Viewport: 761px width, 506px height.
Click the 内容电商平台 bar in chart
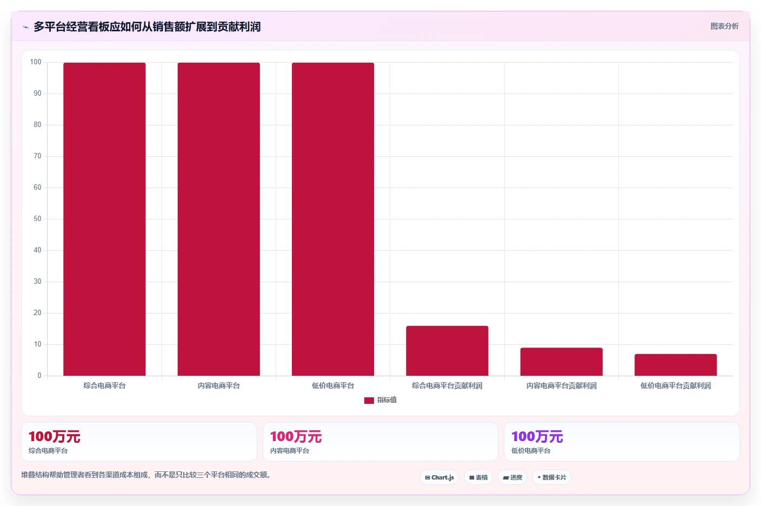click(219, 219)
